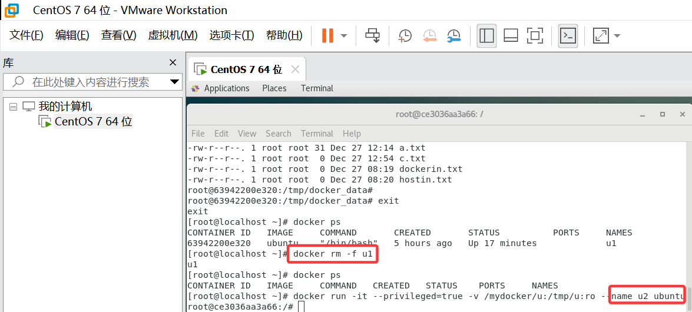This screenshot has width=692, height=312.
Task: Open the GNOME Applications menu
Action: pos(226,88)
